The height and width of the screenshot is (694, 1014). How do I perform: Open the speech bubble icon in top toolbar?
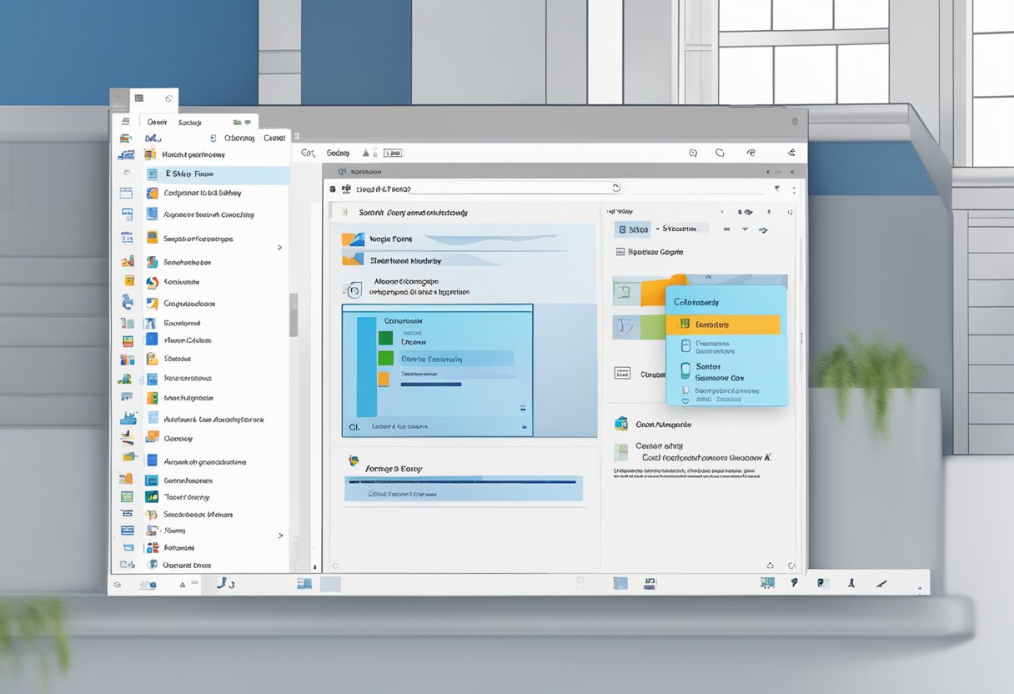(x=720, y=153)
